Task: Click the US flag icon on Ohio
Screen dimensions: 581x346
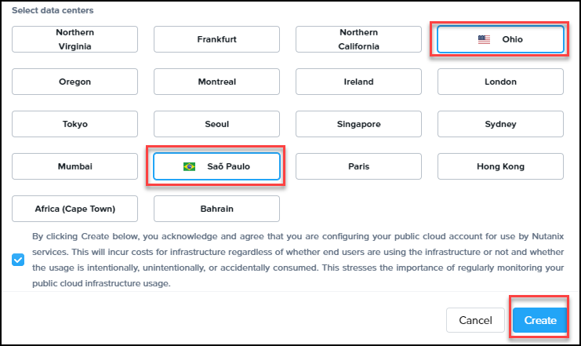Action: pos(484,39)
